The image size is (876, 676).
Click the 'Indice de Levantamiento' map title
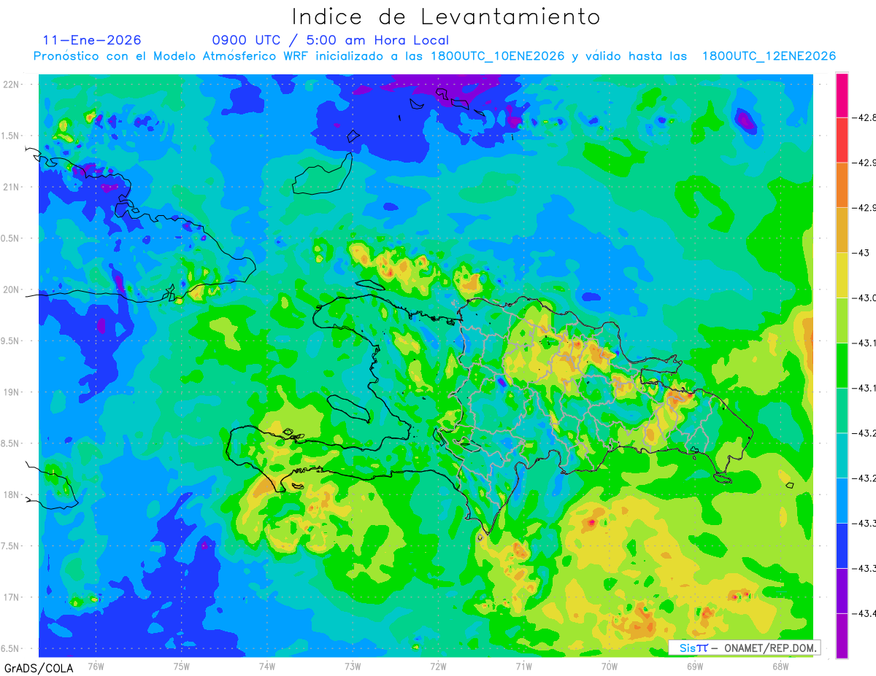445,17
